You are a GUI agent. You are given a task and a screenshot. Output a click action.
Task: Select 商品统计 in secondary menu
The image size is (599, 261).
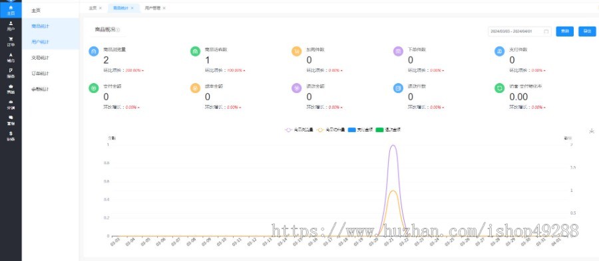tap(51, 26)
